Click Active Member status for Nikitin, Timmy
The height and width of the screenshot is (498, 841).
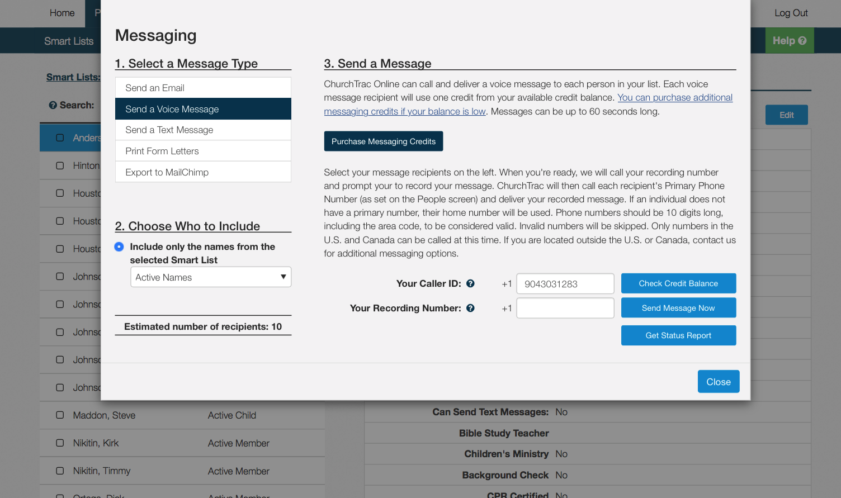pos(239,471)
